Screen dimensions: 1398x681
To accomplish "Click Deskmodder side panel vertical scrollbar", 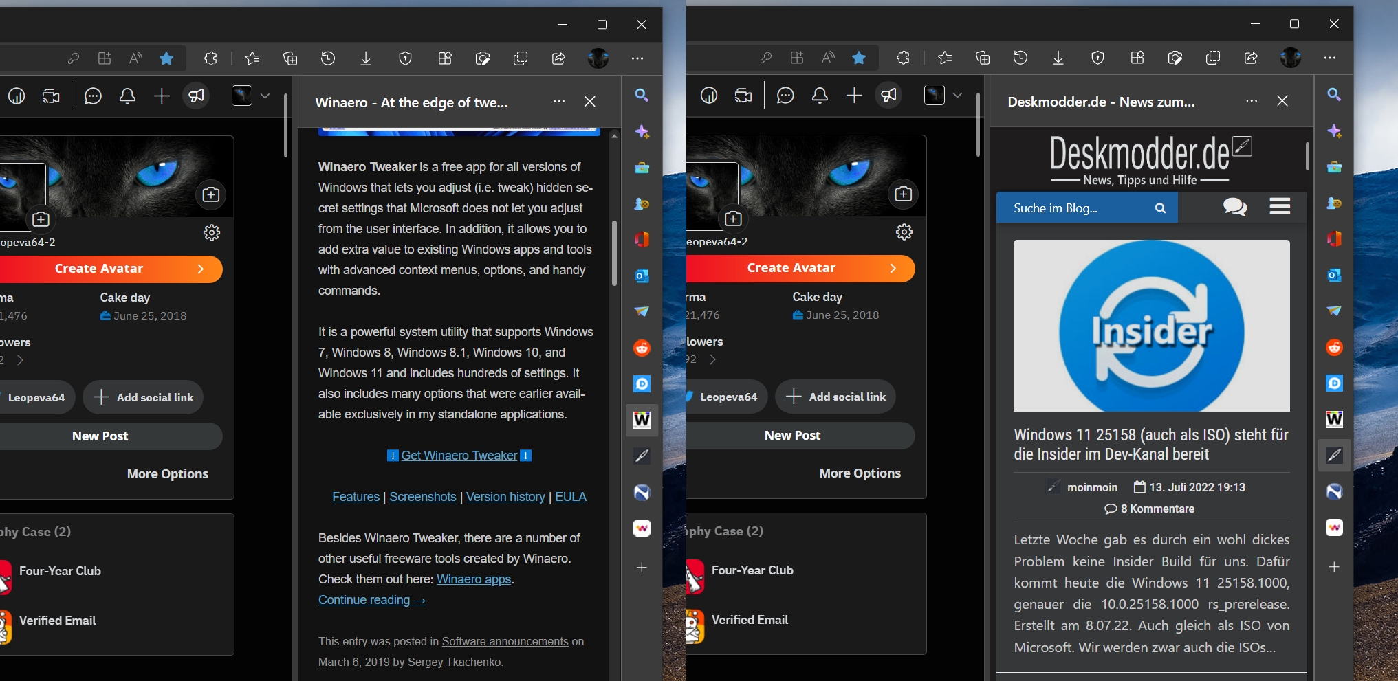I will 1307,156.
